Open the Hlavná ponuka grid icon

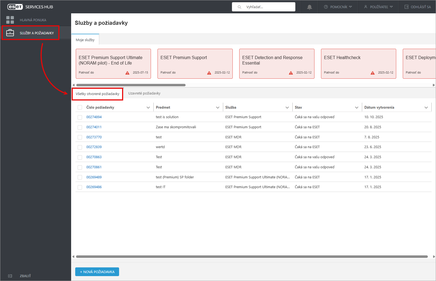(10, 20)
